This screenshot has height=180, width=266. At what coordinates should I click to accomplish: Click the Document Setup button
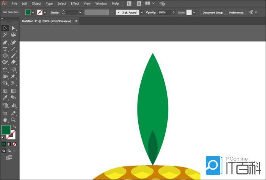coord(213,13)
